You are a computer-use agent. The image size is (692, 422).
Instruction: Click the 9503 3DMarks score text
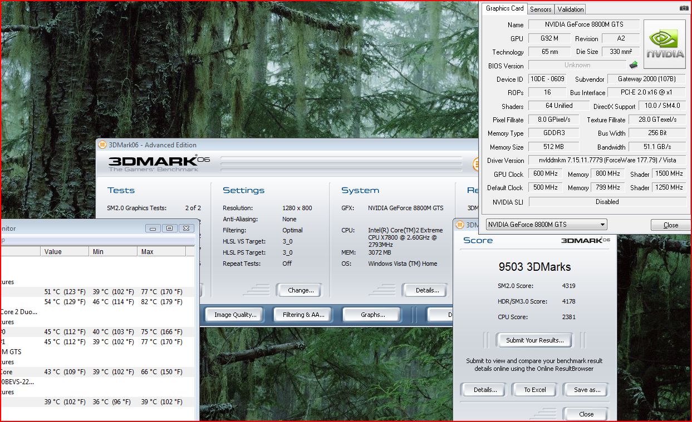(x=534, y=267)
